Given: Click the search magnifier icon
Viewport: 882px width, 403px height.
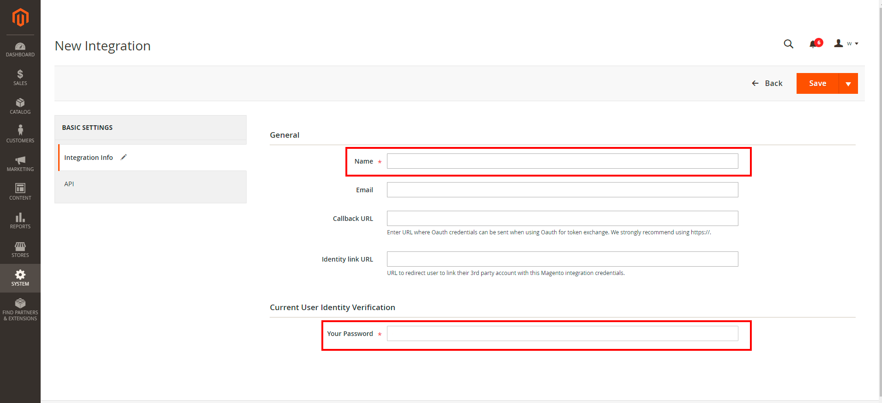Looking at the screenshot, I should (x=788, y=44).
